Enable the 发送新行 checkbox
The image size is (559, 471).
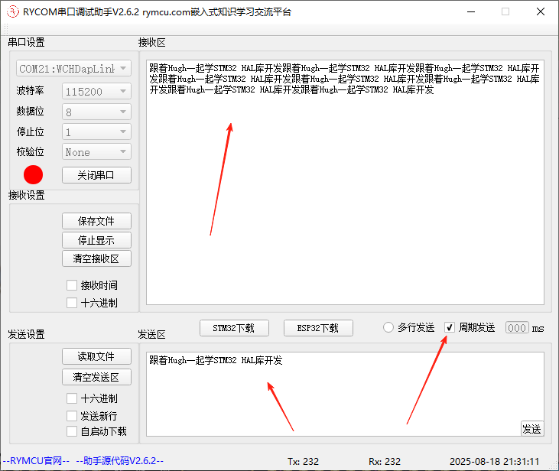(72, 416)
